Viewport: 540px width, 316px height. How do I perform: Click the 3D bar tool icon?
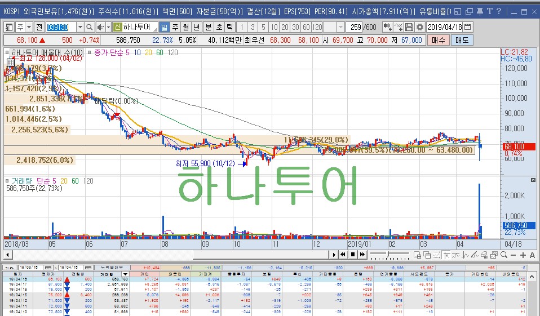[484, 255]
